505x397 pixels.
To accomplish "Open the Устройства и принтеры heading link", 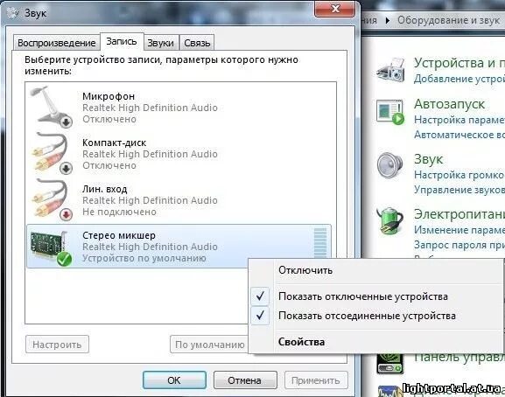I will 459,63.
